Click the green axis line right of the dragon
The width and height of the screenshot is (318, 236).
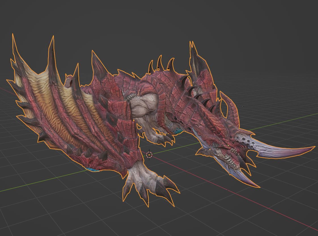283,122
